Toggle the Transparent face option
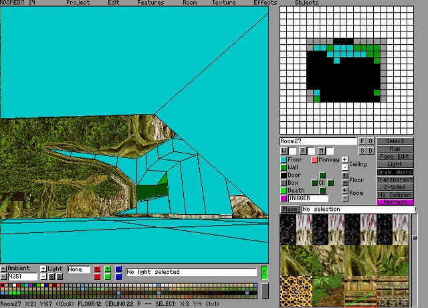 coord(395,179)
